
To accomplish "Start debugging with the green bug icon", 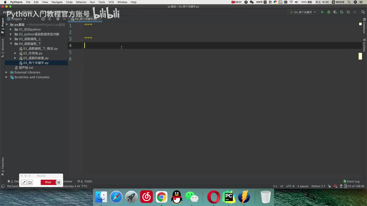I will 329,12.
